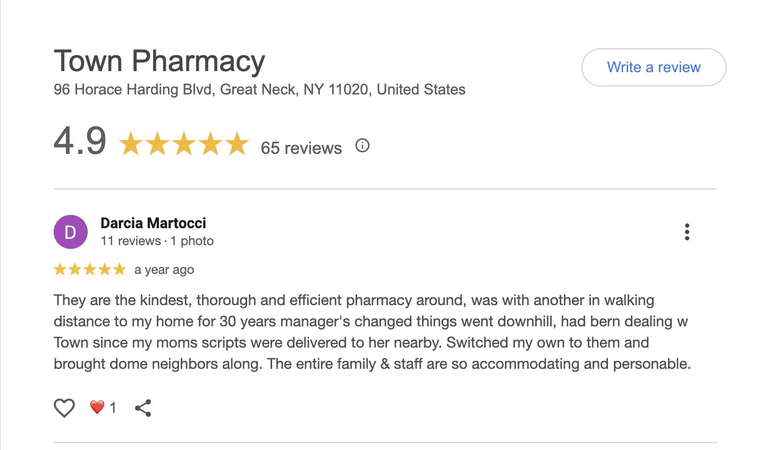777x450 pixels.
Task: Open the three-dot menu on Darcia's review
Action: coord(687,232)
